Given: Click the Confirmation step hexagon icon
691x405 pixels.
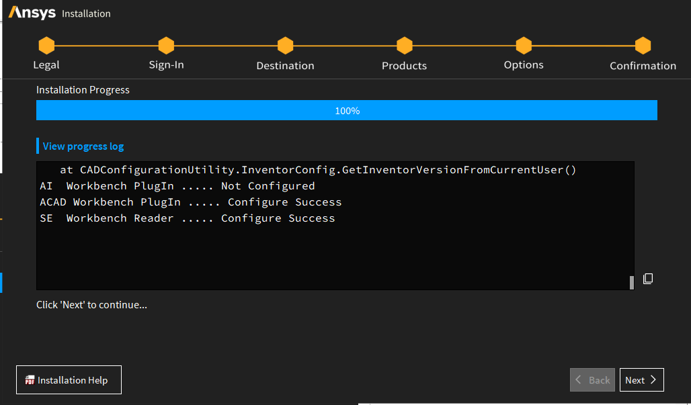Looking at the screenshot, I should click(x=643, y=46).
